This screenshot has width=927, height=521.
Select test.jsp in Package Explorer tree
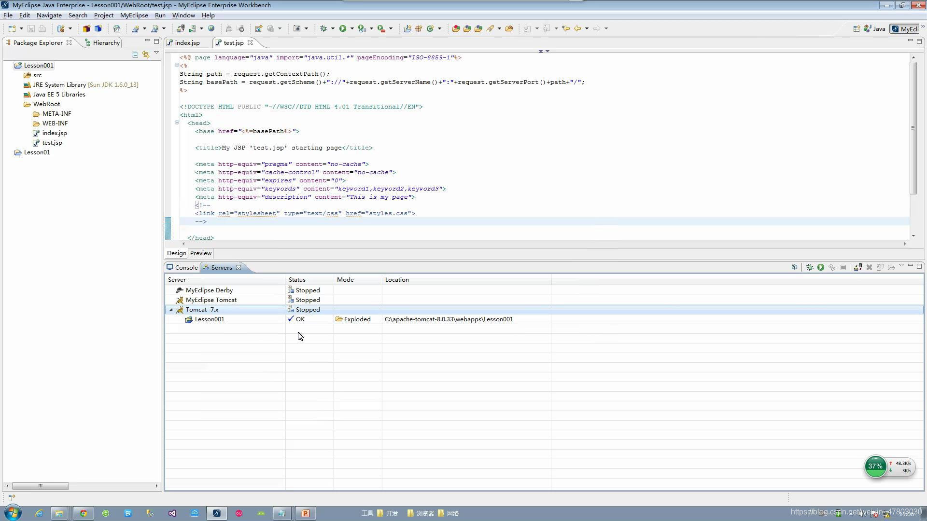coord(52,143)
